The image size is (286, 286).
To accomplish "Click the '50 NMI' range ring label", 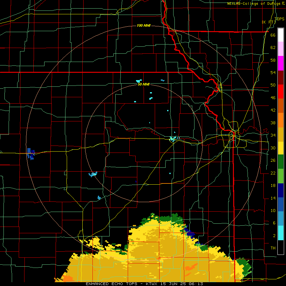I will (x=144, y=84).
